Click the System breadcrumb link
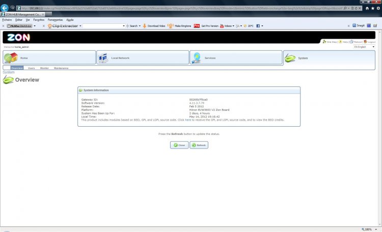The image size is (382, 232). pyautogui.click(x=9, y=72)
